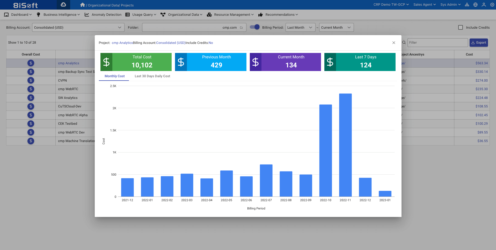Click dollar icon for cmp WebRTC Dev row
The width and height of the screenshot is (496, 250).
(x=31, y=132)
